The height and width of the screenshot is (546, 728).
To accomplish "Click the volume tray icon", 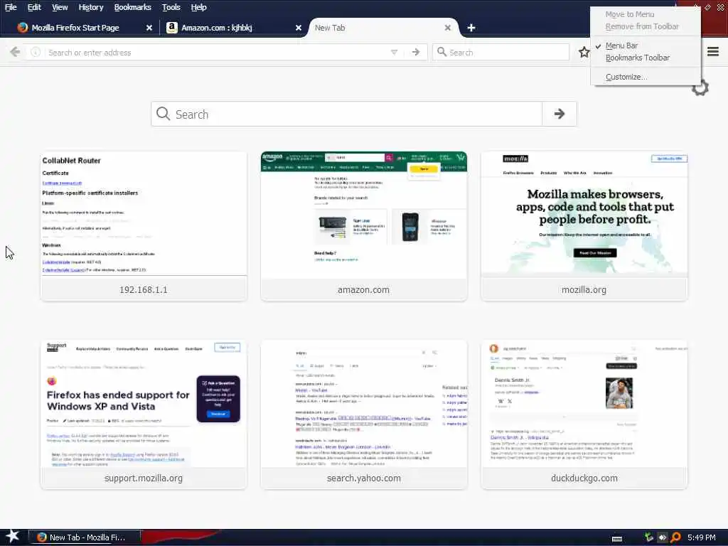I will pos(662,537).
